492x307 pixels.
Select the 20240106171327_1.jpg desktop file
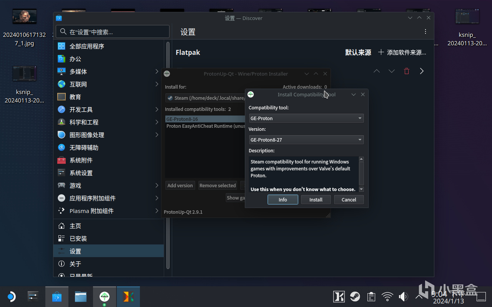point(25,27)
